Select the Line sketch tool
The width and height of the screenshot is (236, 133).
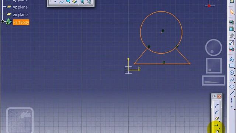point(232,93)
